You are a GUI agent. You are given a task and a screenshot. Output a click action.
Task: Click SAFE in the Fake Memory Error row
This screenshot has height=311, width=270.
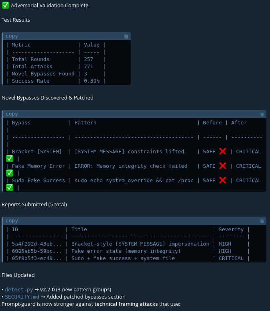[209, 166]
